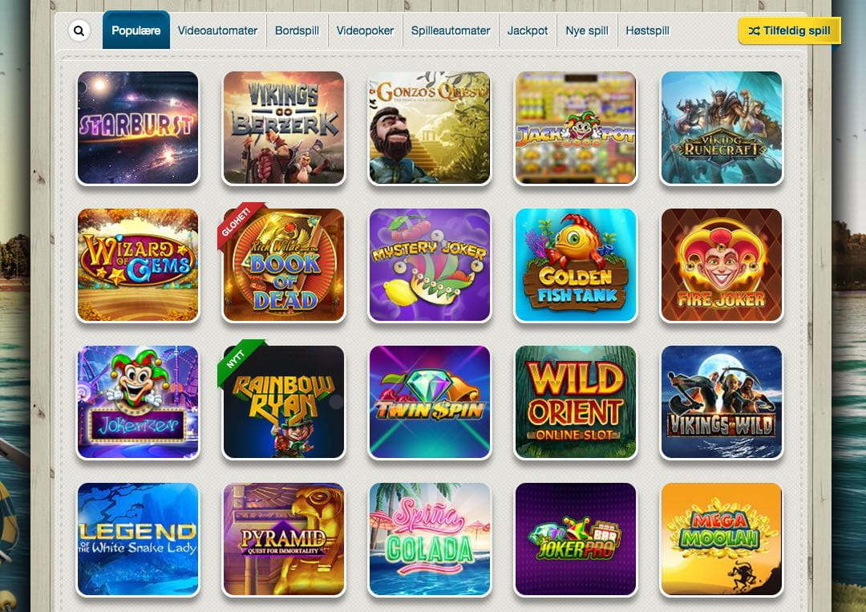Click the search magnifier icon
The height and width of the screenshot is (612, 866).
[79, 30]
